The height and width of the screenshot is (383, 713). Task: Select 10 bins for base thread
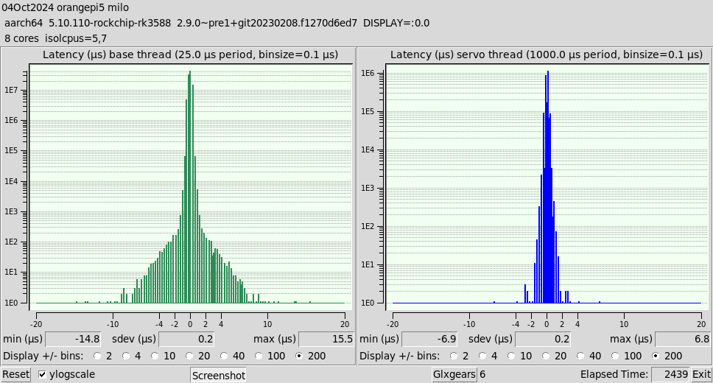(x=155, y=356)
